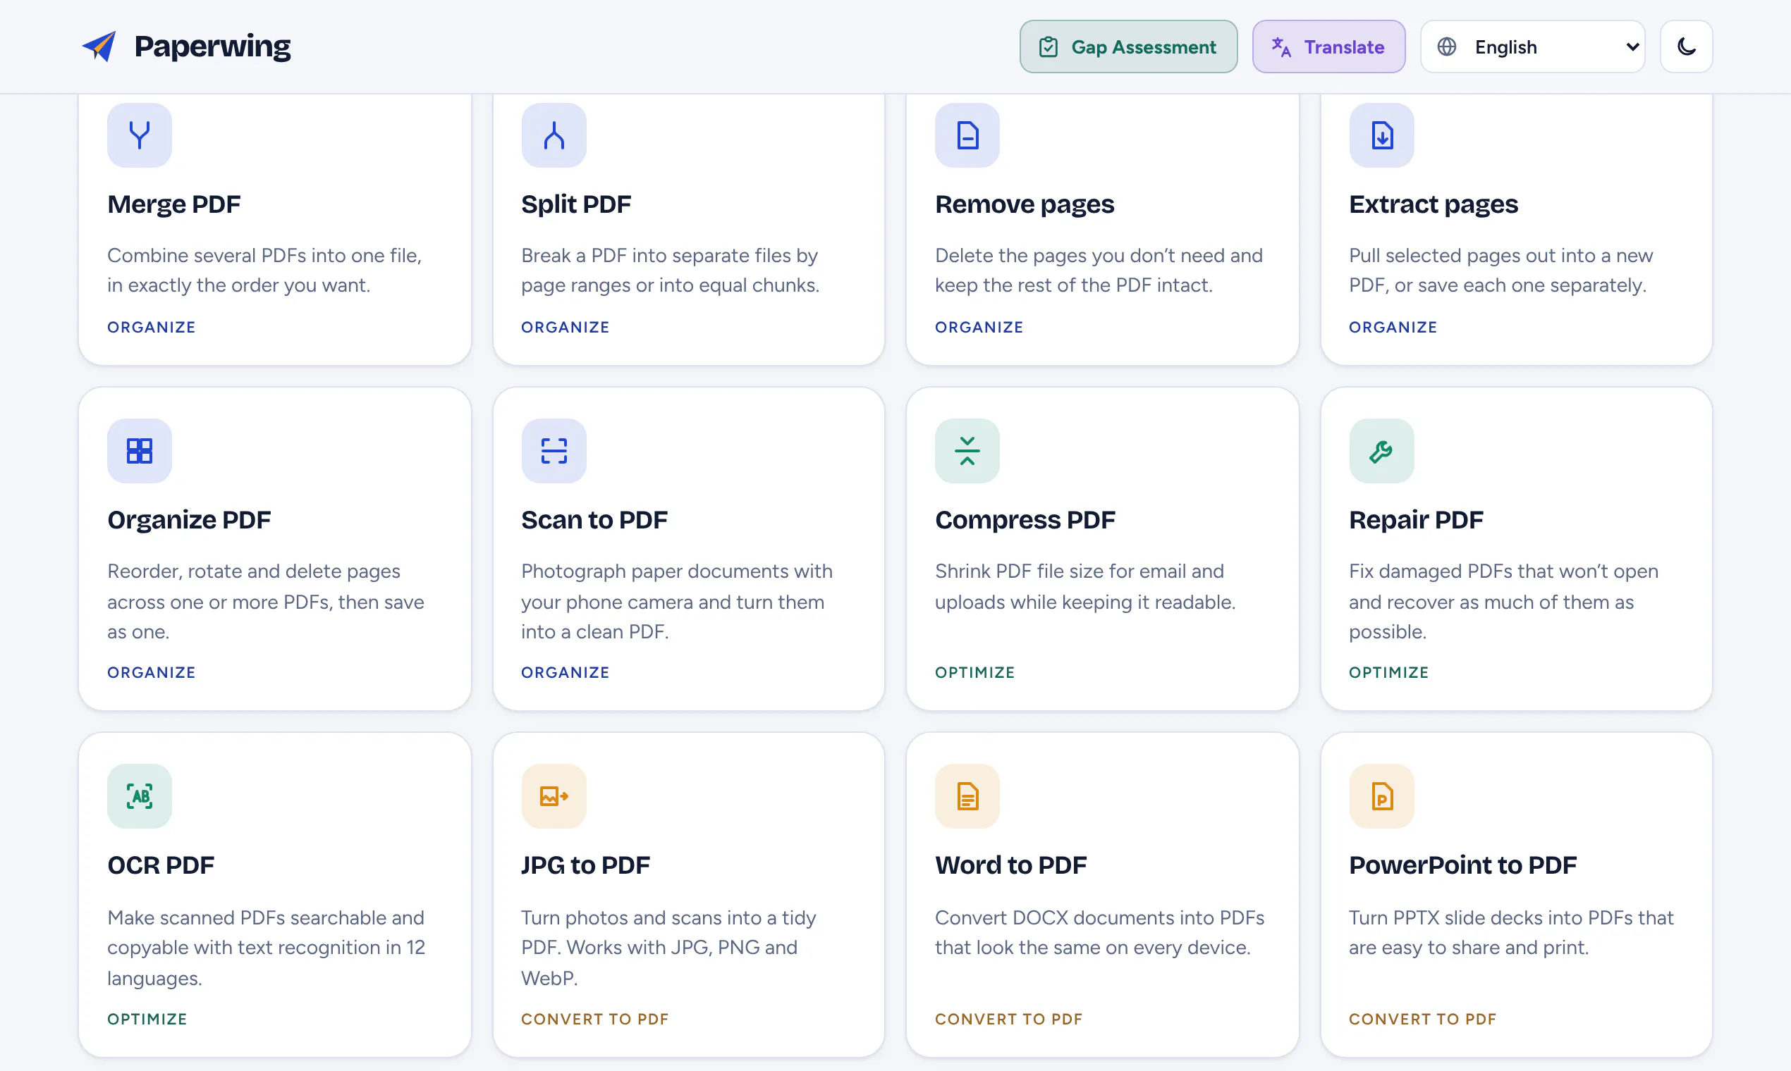The height and width of the screenshot is (1071, 1791).
Task: Click the PowerPoint to PDF icon
Action: tap(1381, 796)
